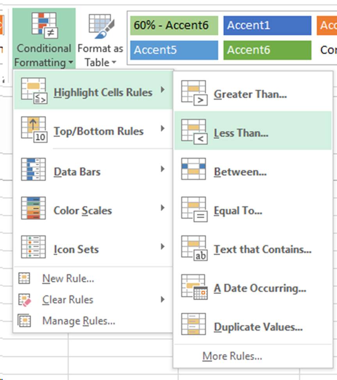
Task: Apply the Accent1 cell style
Action: (x=267, y=25)
